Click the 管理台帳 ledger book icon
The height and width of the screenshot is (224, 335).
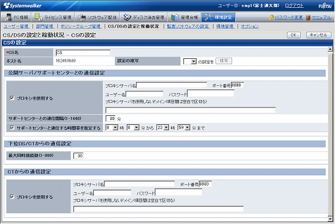tap(175, 17)
